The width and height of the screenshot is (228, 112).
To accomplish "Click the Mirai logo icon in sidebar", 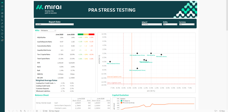I will coord(2,3).
